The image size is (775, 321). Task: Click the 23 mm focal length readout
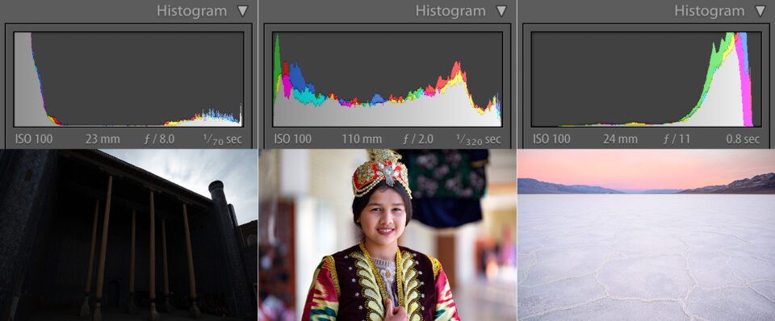pos(103,140)
